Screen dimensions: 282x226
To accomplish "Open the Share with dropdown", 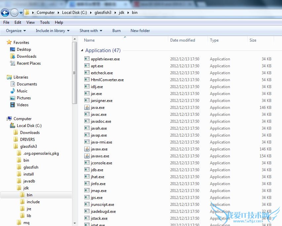I will (x=91, y=31).
